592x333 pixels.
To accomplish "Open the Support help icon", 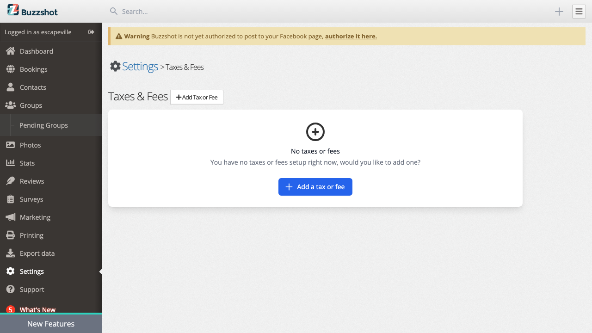I will click(11, 289).
